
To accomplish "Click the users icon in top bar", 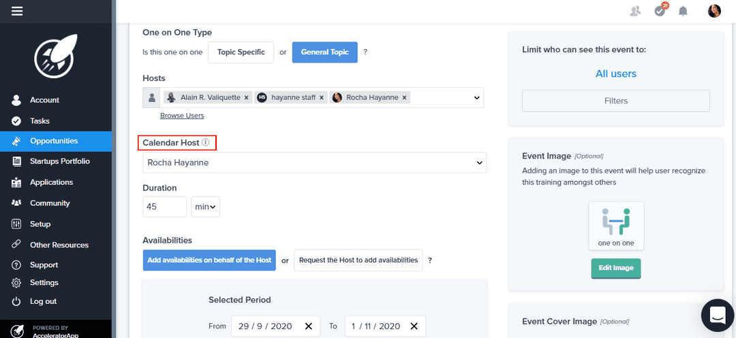I will click(636, 11).
